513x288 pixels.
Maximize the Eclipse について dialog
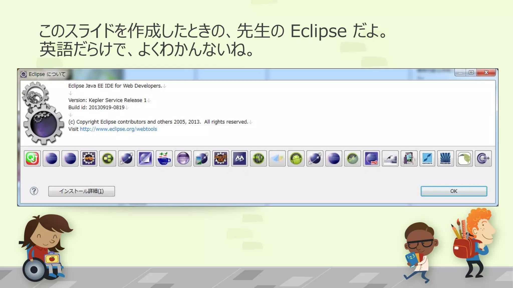(471, 72)
